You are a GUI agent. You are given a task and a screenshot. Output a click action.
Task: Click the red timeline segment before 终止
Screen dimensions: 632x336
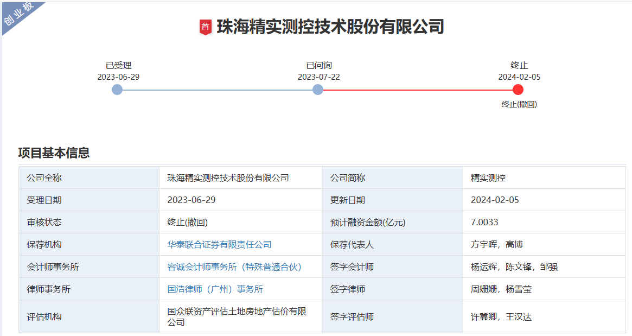pos(418,90)
